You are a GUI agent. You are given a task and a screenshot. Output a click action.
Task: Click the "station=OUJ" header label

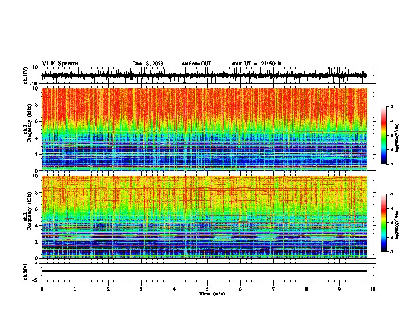(196, 64)
